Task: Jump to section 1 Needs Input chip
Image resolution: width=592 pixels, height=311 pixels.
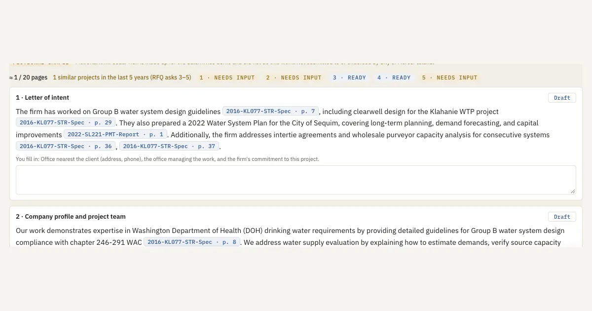Action: click(x=227, y=78)
